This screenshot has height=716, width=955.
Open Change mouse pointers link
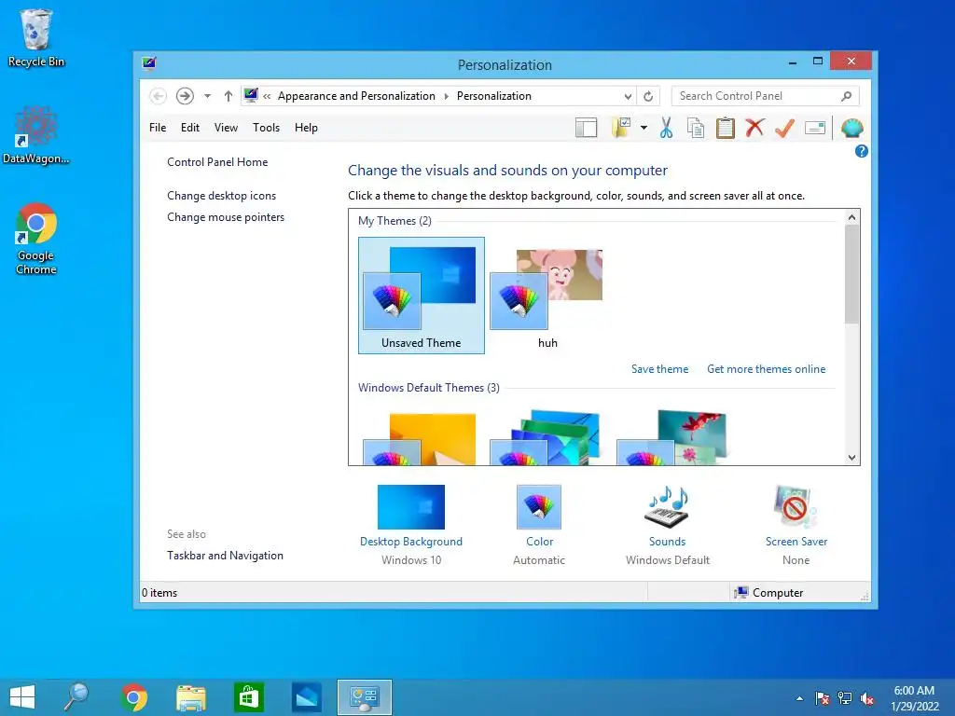coord(226,216)
